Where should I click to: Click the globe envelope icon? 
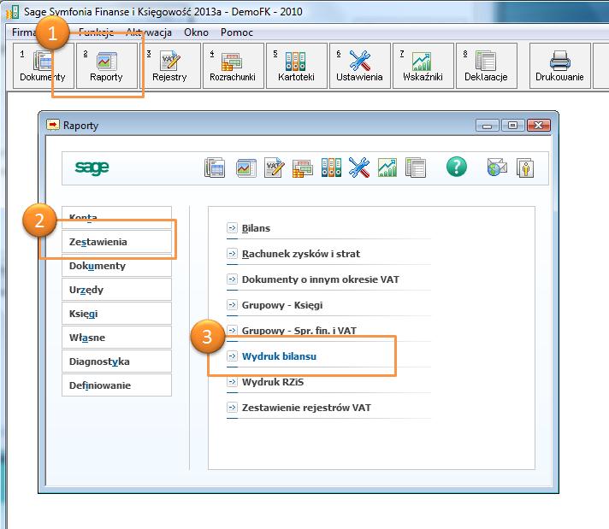[497, 168]
